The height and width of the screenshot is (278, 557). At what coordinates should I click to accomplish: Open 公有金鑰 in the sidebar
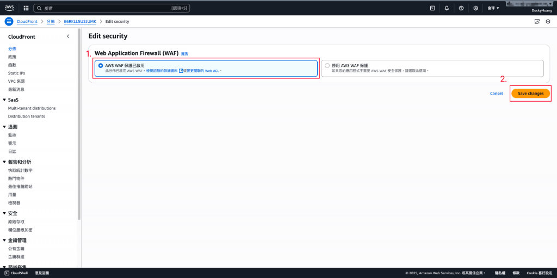point(16,249)
